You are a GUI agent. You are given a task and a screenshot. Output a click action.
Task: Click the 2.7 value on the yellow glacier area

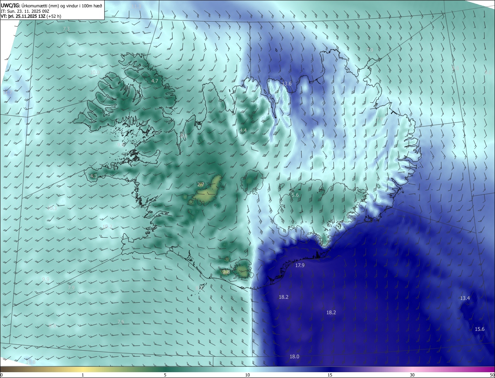tap(200, 184)
